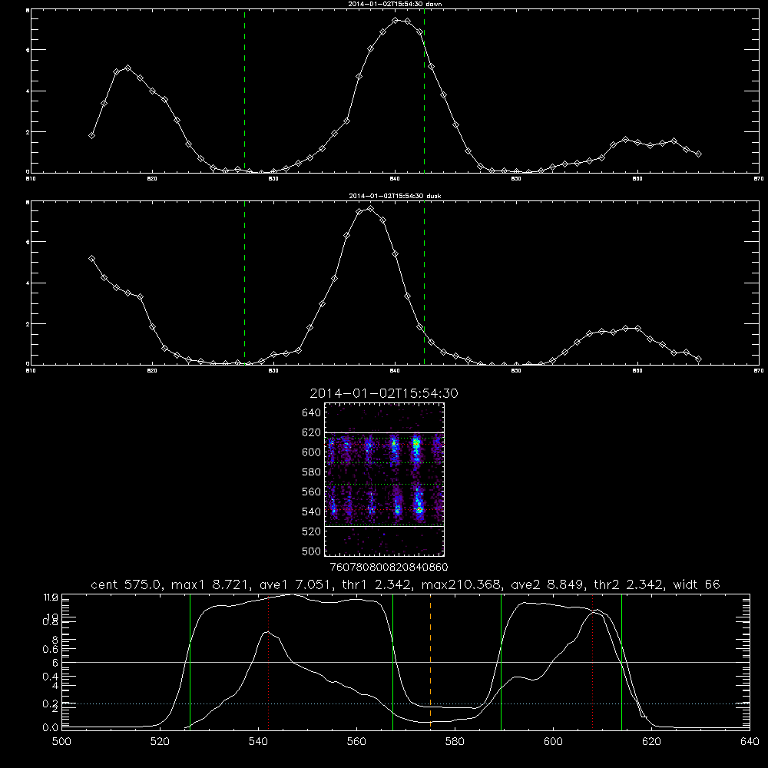The height and width of the screenshot is (768, 768).
Task: Select the green vertical line near 589
Action: (501, 661)
